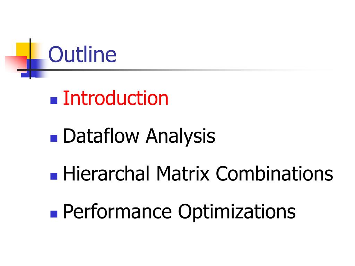
Task: Click the blue square in the title graphic
Action: 34,68
